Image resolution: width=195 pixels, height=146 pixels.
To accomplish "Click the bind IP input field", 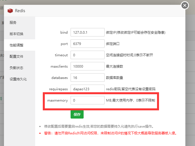I will point(88,32).
